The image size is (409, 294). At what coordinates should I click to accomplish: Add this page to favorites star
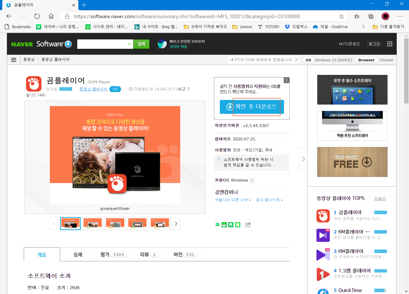click(x=341, y=16)
